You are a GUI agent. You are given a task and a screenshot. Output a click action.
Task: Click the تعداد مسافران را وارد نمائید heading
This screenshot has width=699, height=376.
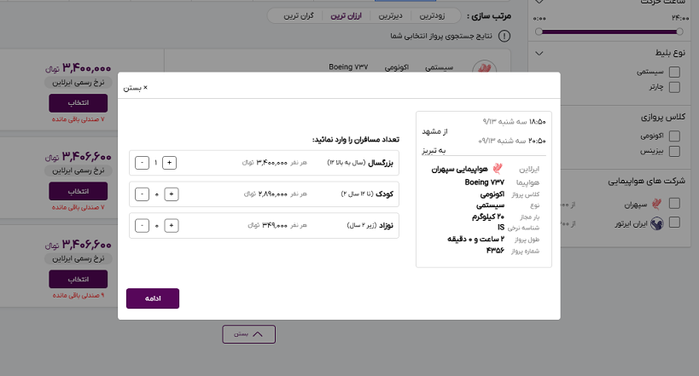[x=356, y=140]
